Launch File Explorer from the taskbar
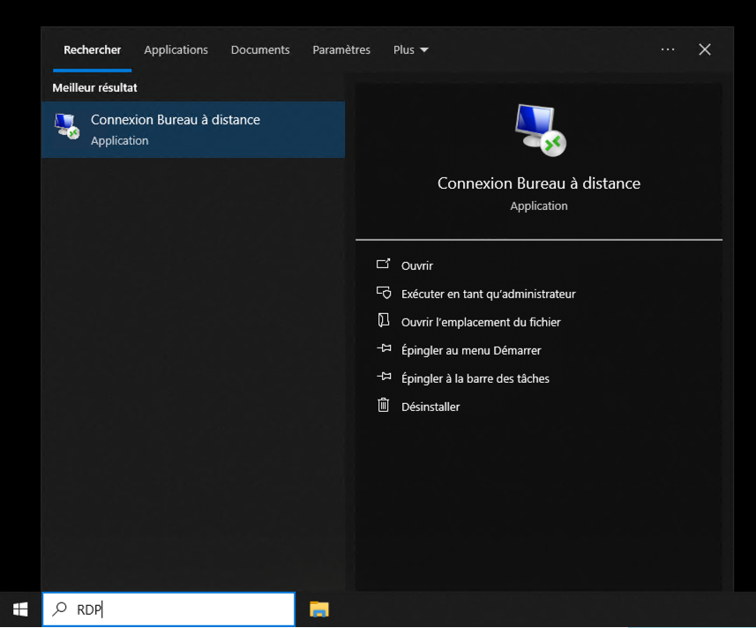 (x=319, y=609)
